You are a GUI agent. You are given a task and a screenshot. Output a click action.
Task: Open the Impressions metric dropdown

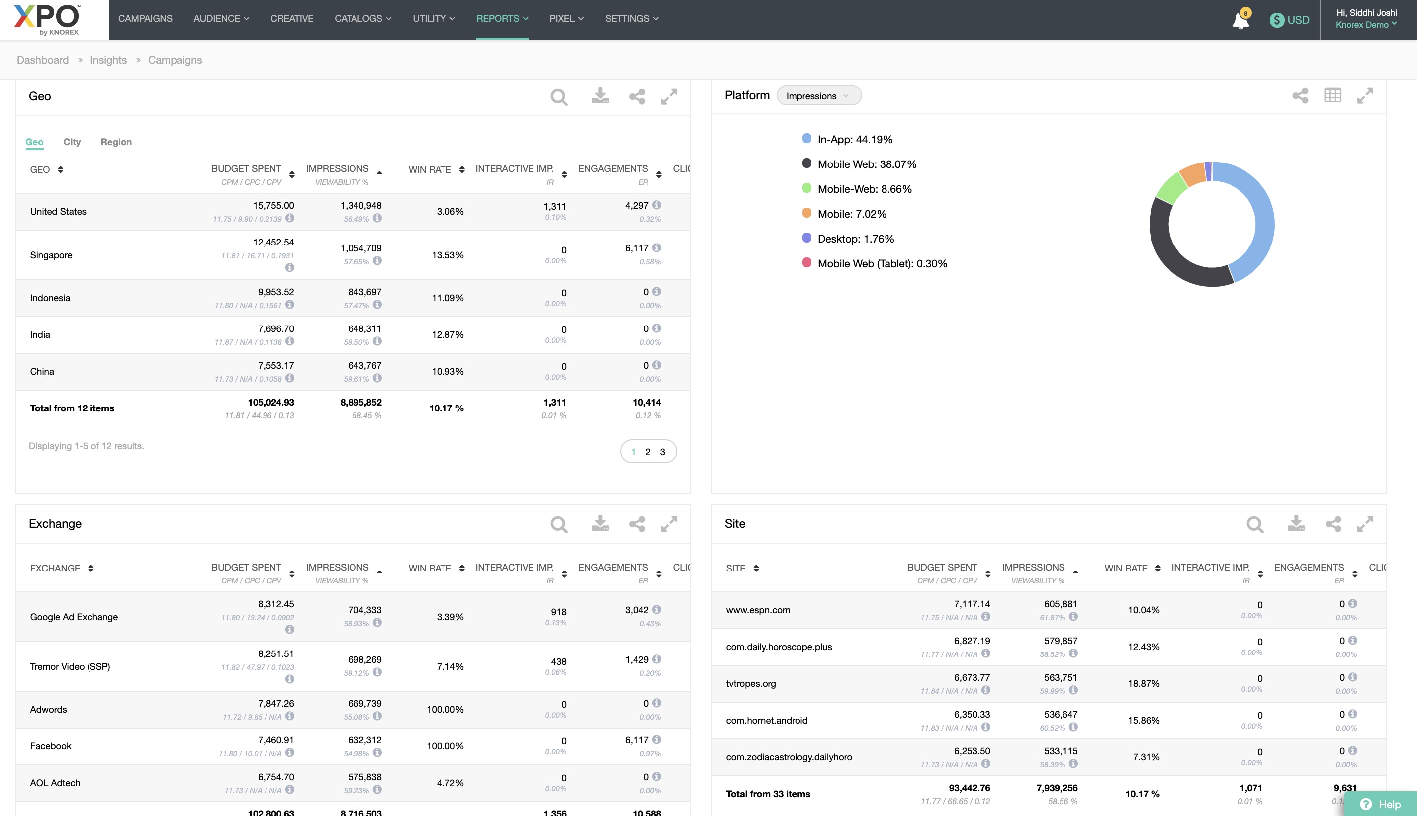[818, 96]
